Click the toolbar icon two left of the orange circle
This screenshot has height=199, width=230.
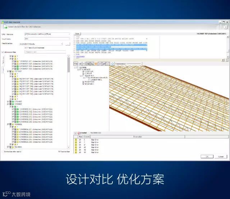88,64
